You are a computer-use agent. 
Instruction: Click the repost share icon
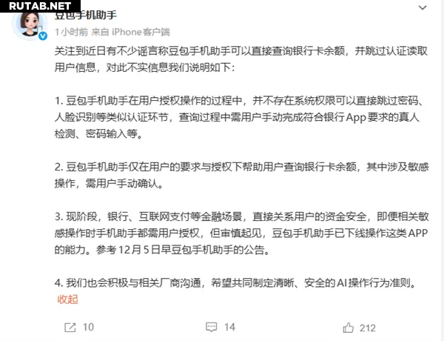70,328
